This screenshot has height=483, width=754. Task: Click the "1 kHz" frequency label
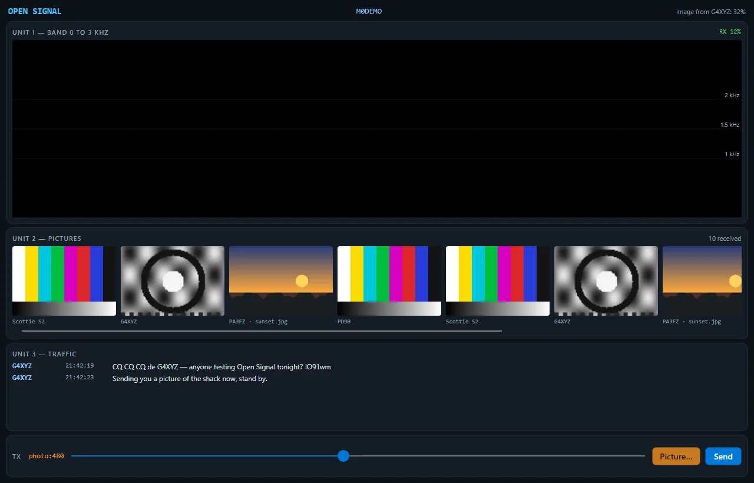pyautogui.click(x=732, y=154)
